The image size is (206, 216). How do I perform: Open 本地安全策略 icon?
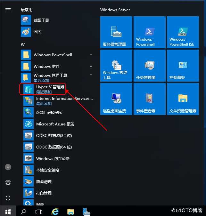click(29, 170)
